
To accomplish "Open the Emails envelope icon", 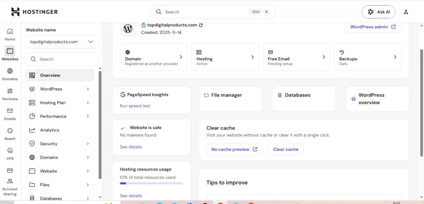I will pyautogui.click(x=10, y=111).
